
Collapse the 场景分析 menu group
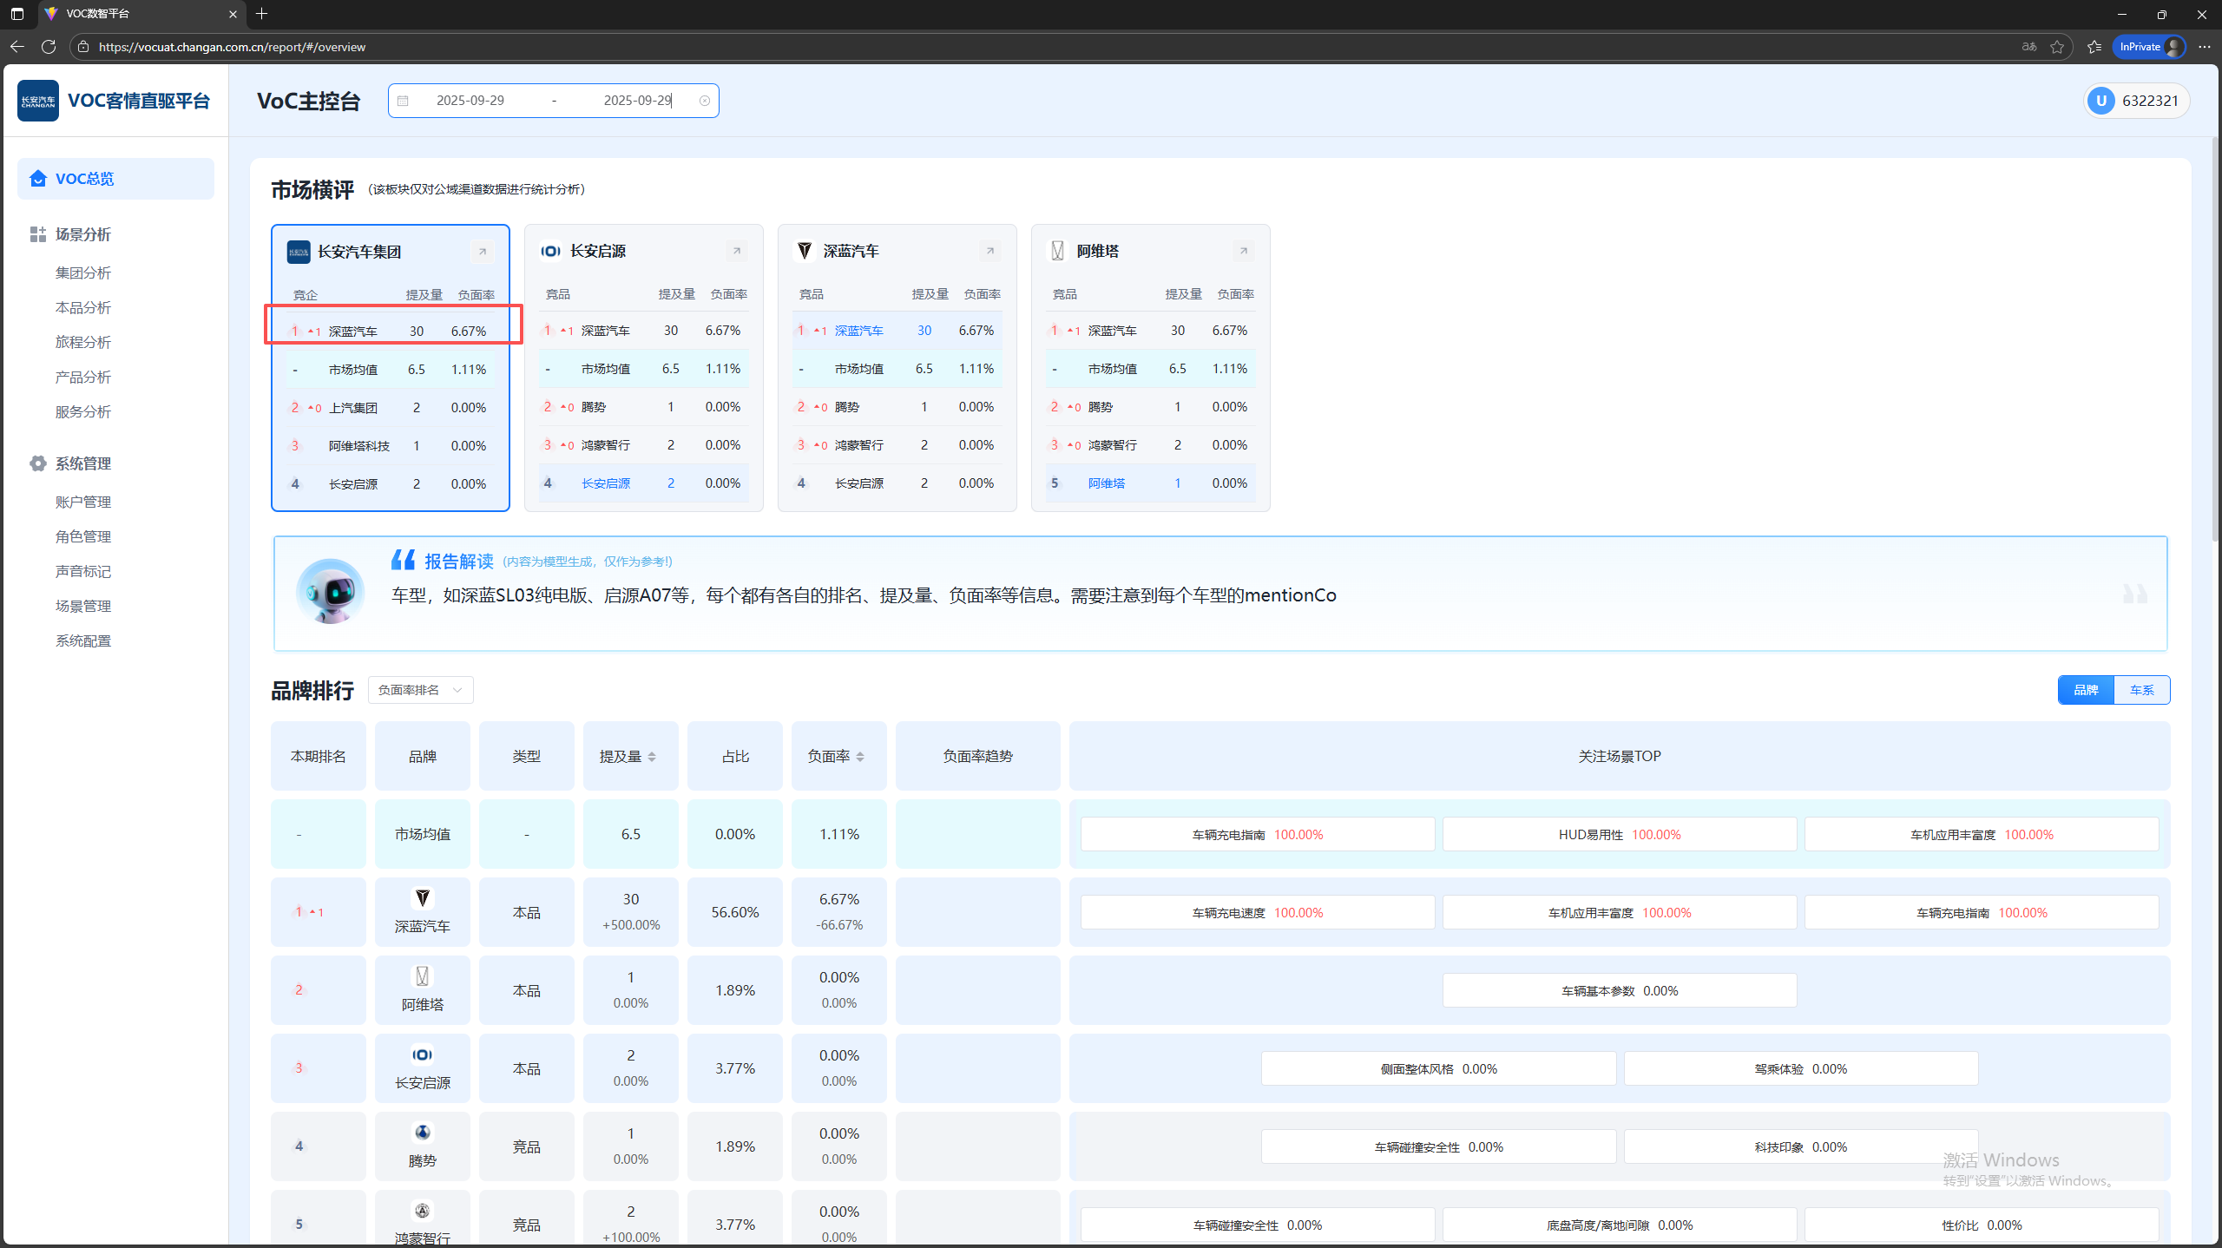[x=83, y=234]
